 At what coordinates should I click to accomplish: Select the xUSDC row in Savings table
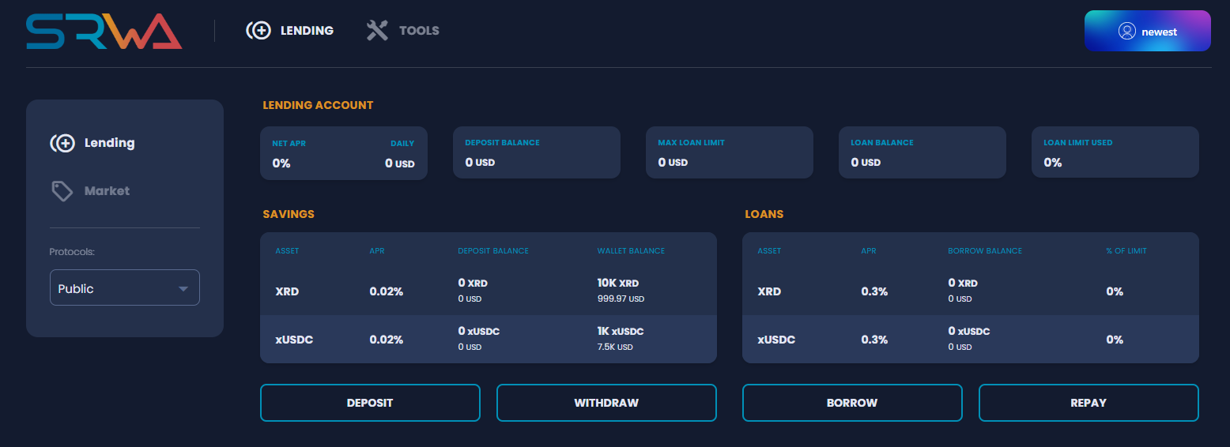(488, 340)
